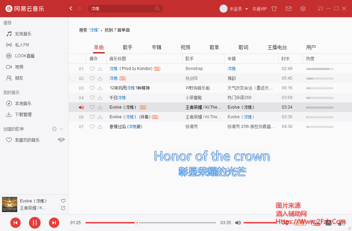Open the messages envelope icon
This screenshot has height=231, width=352.
[x=289, y=9]
